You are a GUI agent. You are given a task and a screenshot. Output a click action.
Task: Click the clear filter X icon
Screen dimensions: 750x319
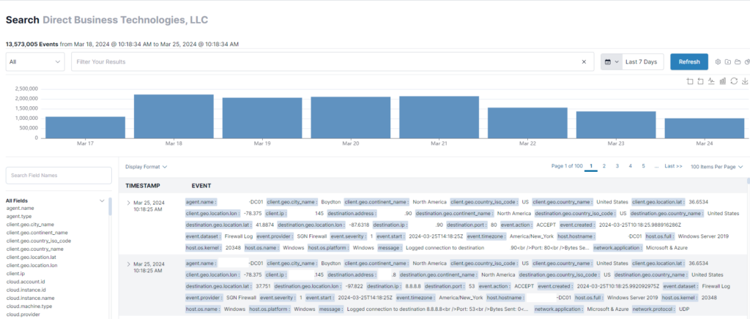584,62
